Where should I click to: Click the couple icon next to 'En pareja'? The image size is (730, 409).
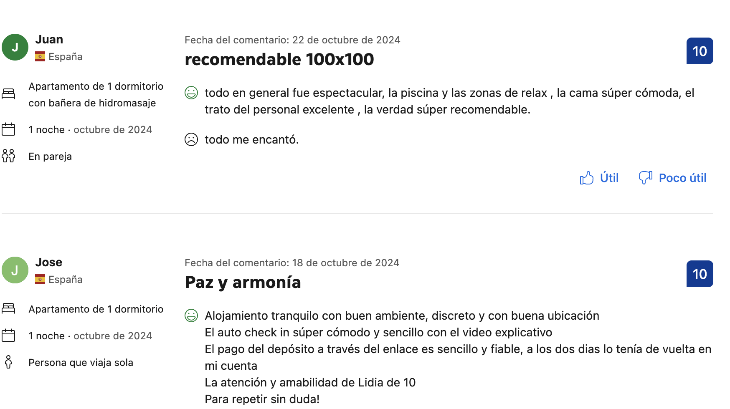[x=8, y=156]
